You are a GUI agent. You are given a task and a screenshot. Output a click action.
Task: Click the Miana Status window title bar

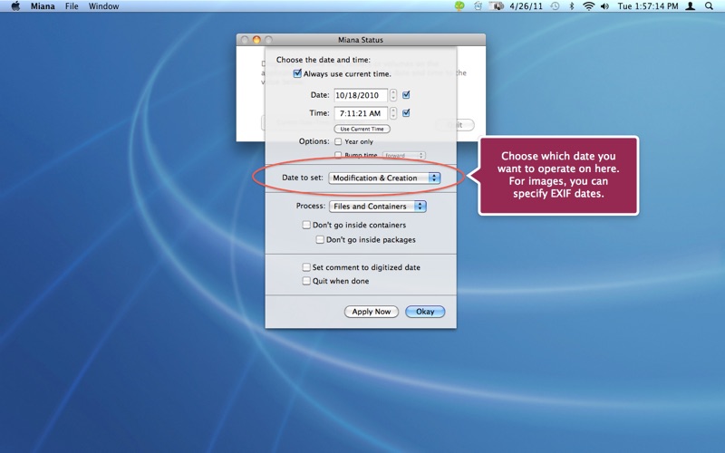coord(361,40)
